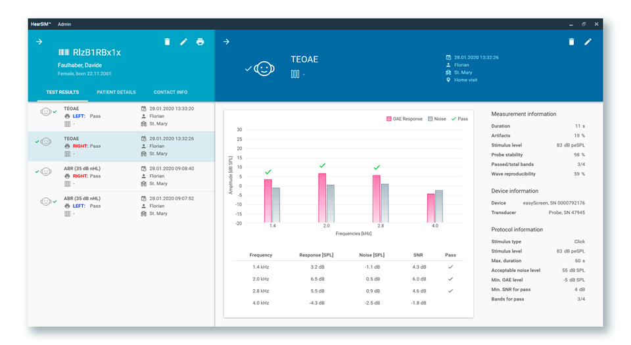Click baby face icon of TEOAE RIGHT result
Screen dimensions: 631x345
(x=46, y=141)
